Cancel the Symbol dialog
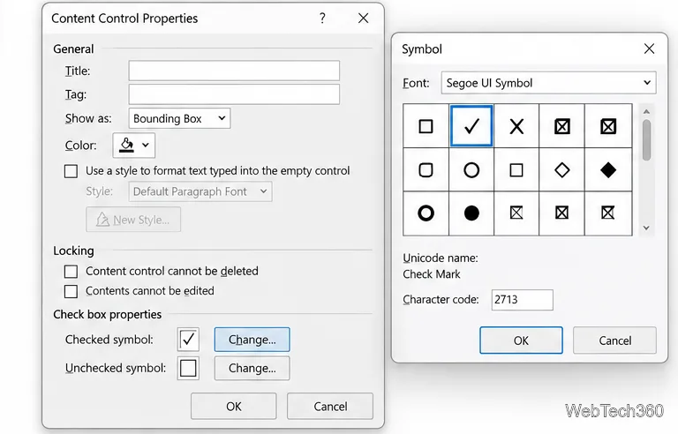This screenshot has width=678, height=434. [614, 340]
